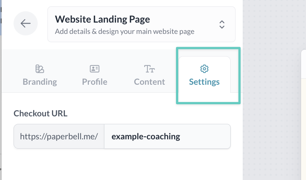The height and width of the screenshot is (180, 306).
Task: Focus the example-coaching URL input field
Action: (x=167, y=136)
